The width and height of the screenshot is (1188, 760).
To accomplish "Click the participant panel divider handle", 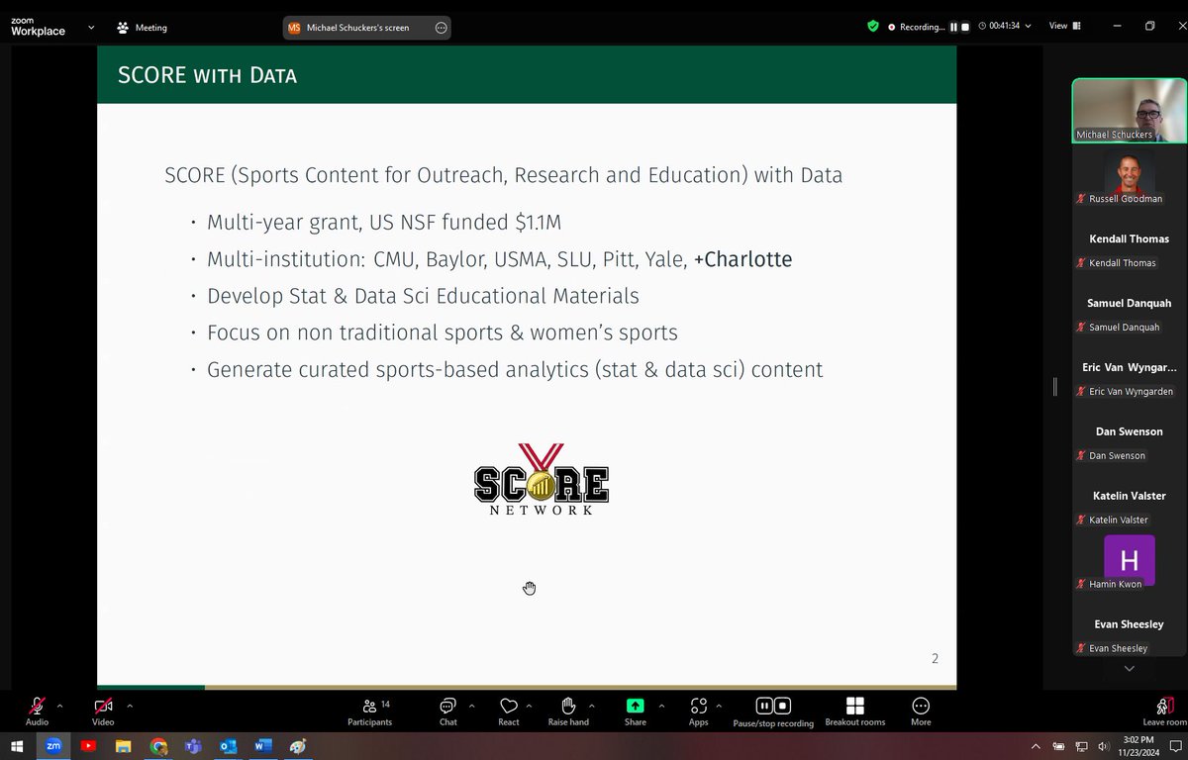I will click(x=1055, y=387).
